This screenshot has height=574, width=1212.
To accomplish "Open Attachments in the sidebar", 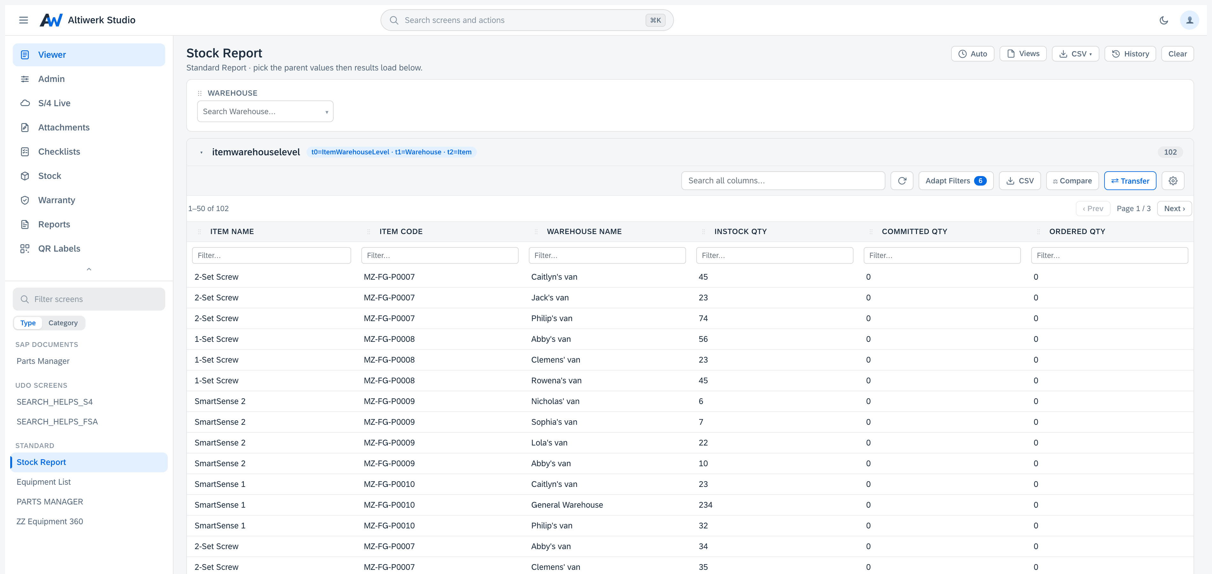I will tap(89, 128).
